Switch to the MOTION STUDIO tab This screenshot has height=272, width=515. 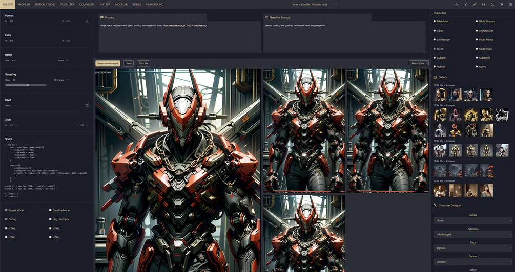pyautogui.click(x=45, y=4)
